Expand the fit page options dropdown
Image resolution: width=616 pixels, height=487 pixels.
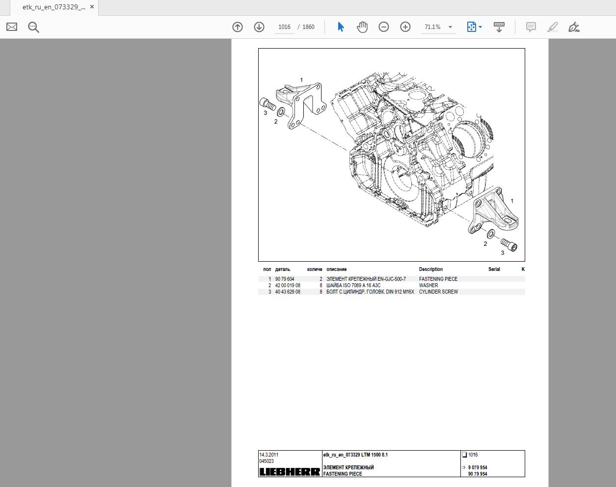480,27
